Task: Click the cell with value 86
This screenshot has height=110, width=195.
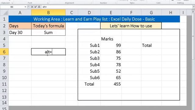Action: pyautogui.click(x=111, y=52)
